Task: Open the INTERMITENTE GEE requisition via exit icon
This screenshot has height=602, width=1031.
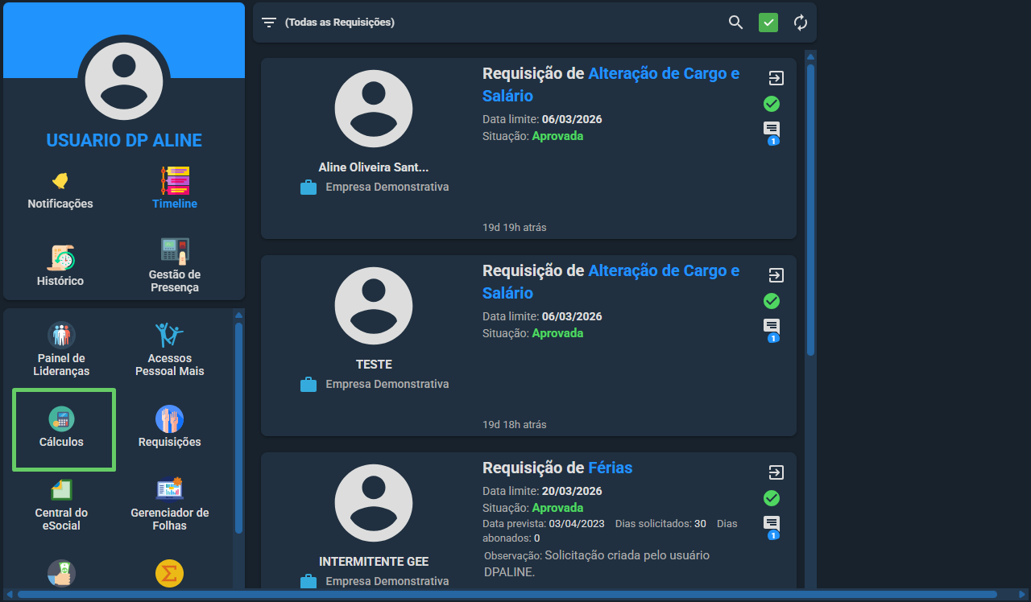Action: (775, 472)
